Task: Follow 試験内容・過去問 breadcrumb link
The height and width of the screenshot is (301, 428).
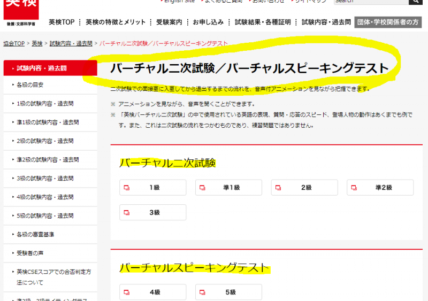Action: click(x=71, y=43)
